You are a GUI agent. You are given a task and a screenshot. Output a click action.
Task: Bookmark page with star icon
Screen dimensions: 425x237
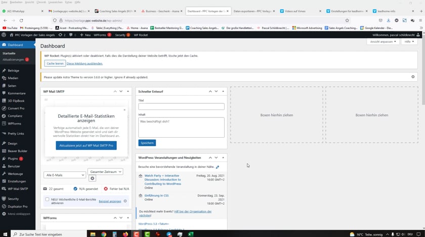347,21
